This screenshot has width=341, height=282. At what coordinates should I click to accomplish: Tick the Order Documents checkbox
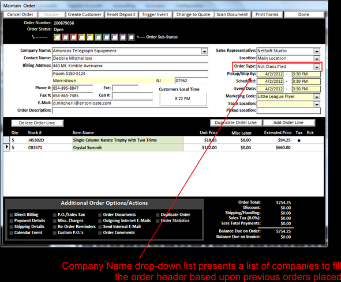tap(100, 215)
